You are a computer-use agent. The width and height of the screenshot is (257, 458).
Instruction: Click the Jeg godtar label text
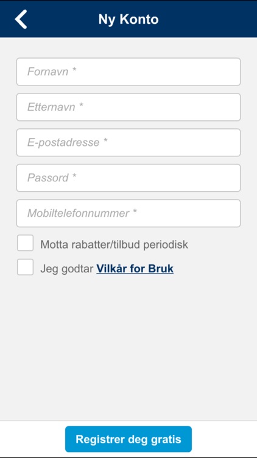coord(67,269)
